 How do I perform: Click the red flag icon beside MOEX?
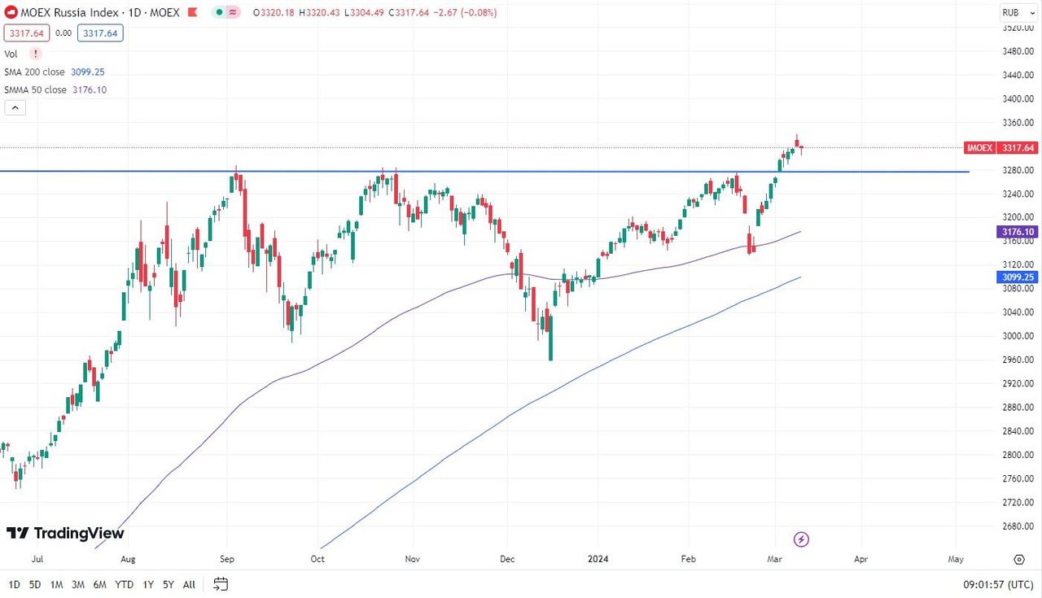click(x=192, y=13)
